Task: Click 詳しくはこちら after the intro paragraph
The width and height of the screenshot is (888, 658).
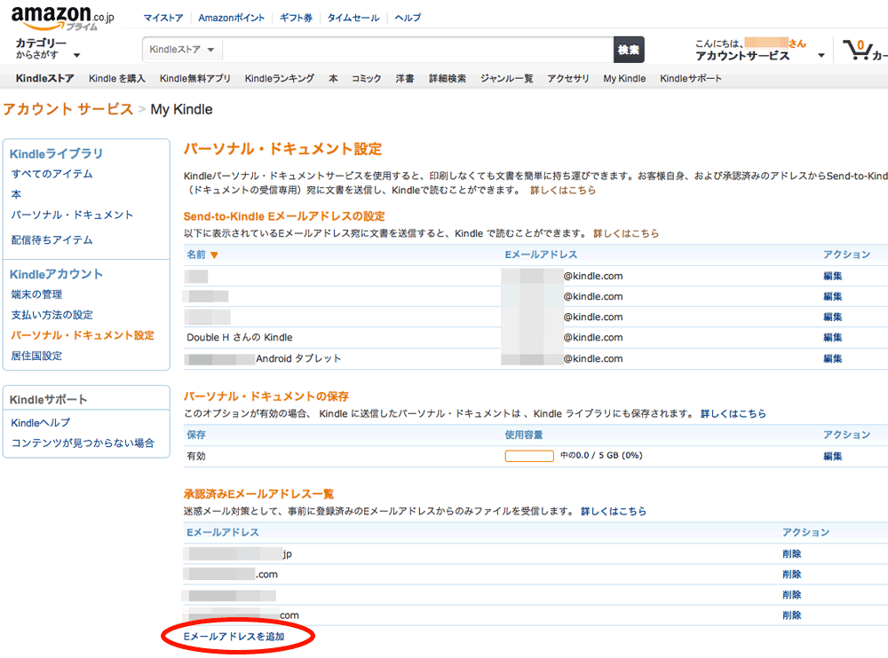Action: tap(563, 190)
